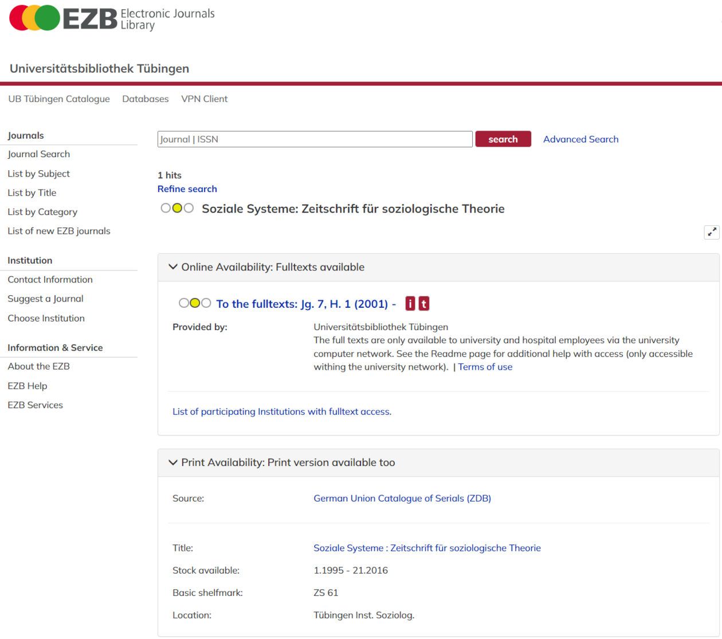Click the 'Journals' sidebar heading

point(26,135)
